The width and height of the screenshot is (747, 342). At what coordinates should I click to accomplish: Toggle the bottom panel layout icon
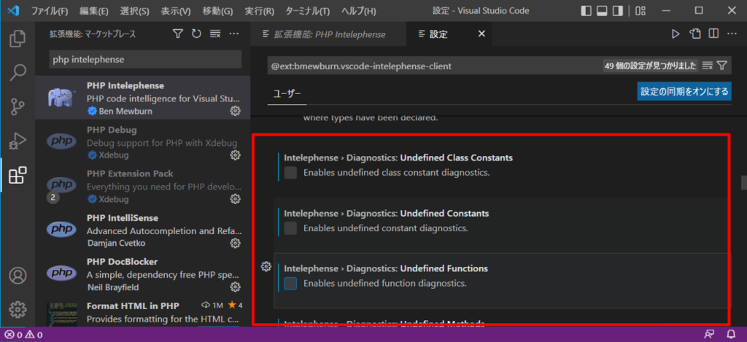[602, 10]
